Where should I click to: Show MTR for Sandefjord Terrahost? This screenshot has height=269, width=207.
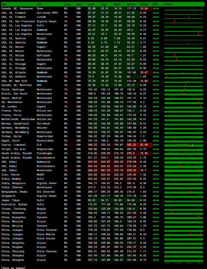[156, 124]
